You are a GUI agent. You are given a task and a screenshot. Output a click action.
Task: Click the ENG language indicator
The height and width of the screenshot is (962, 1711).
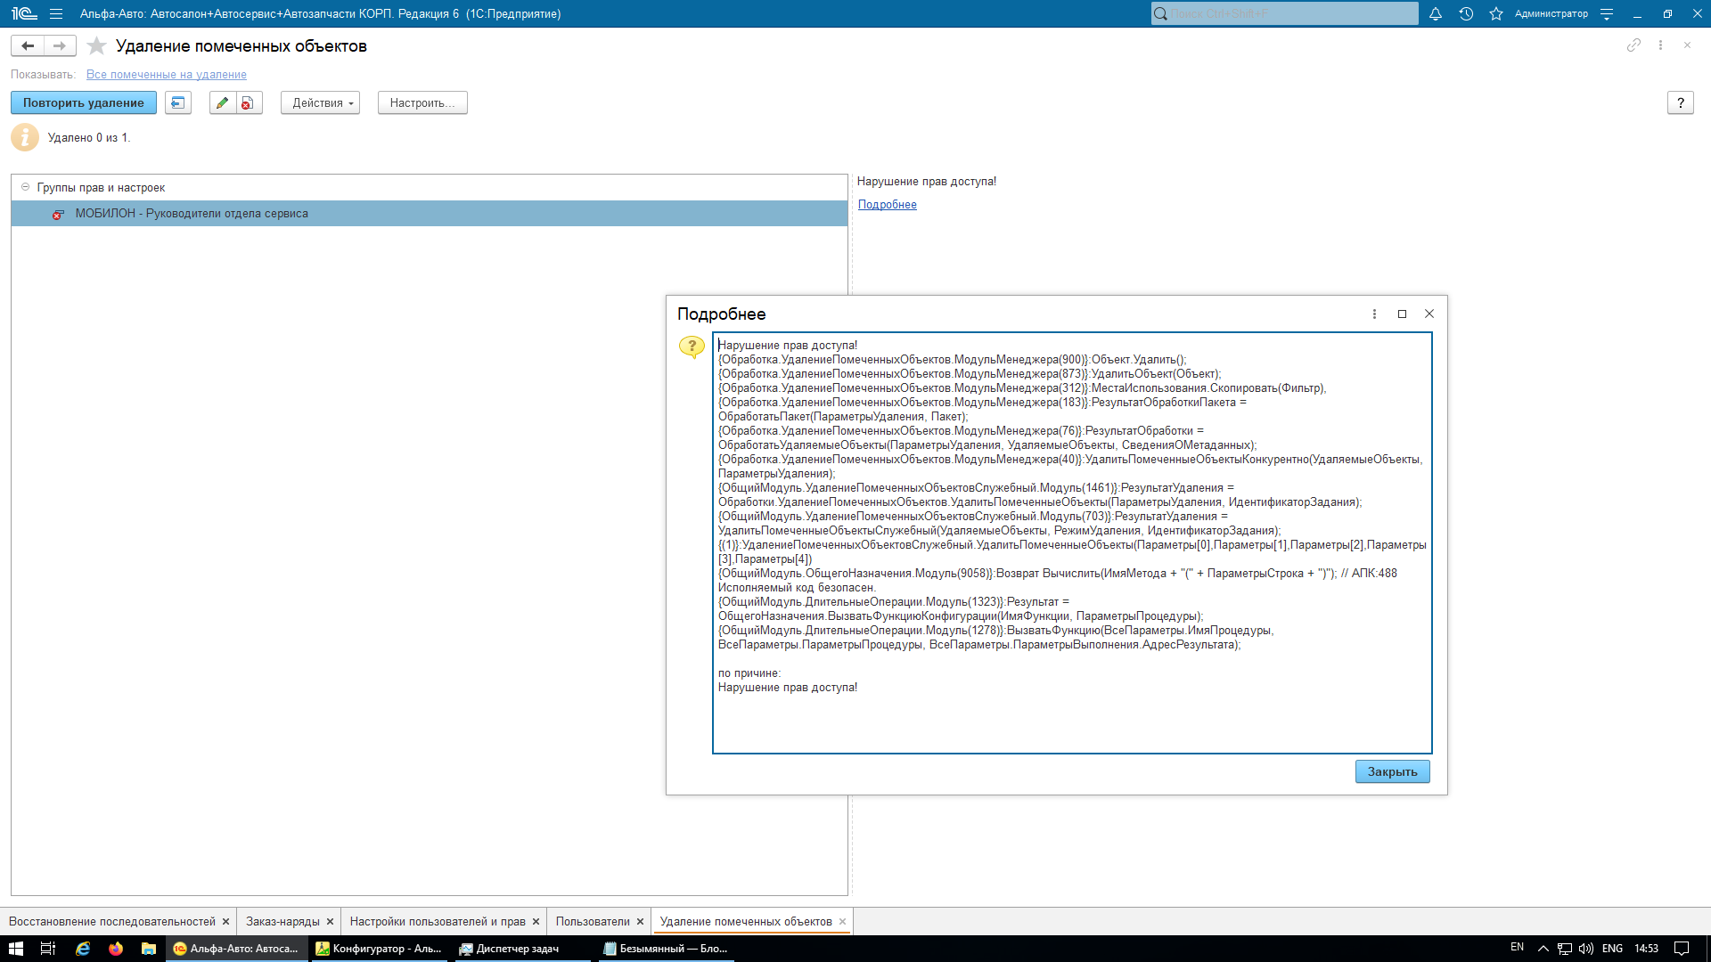tap(1612, 949)
